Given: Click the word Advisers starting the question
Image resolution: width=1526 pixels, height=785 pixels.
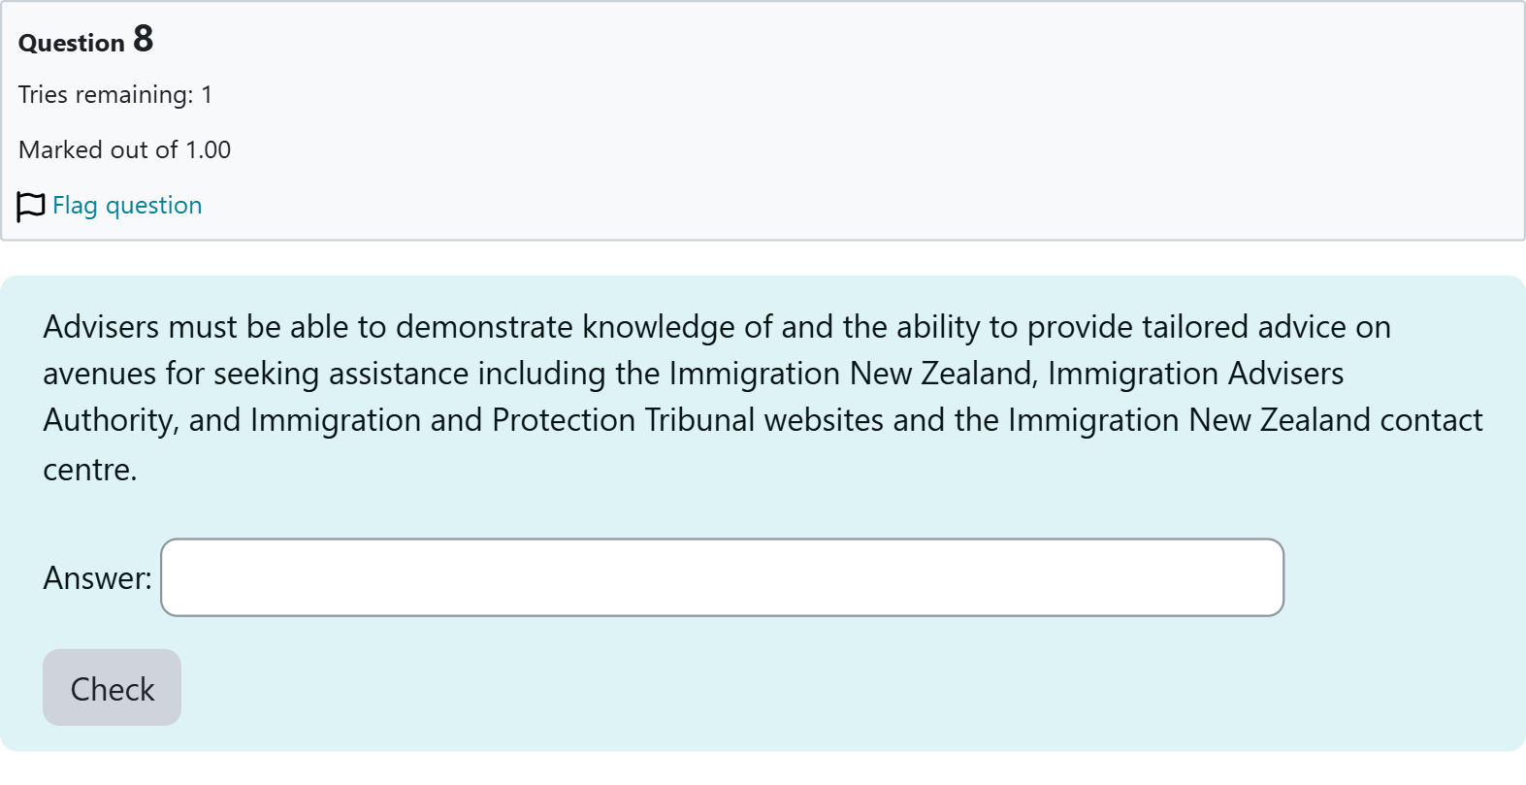Looking at the screenshot, I should click(101, 327).
